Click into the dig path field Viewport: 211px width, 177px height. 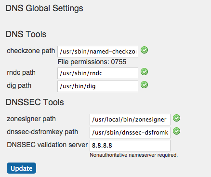pyautogui.click(x=98, y=86)
